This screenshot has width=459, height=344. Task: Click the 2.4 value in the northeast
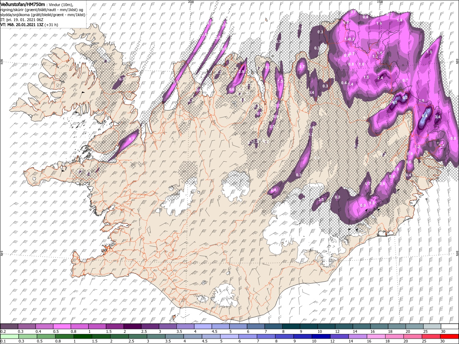(380, 78)
